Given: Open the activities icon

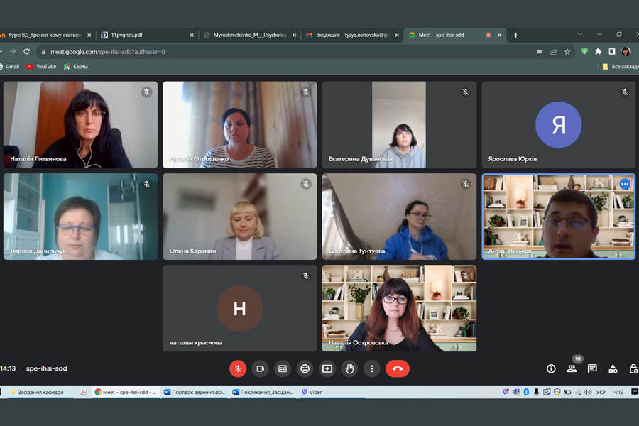Looking at the screenshot, I should tap(613, 368).
